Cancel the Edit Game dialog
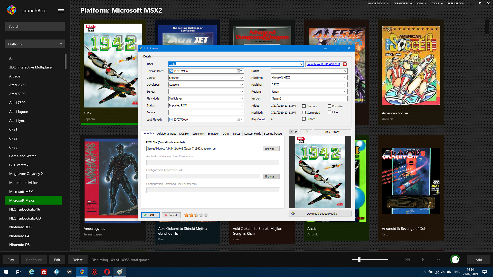Viewport: 493px width, 277px height. [x=171, y=215]
